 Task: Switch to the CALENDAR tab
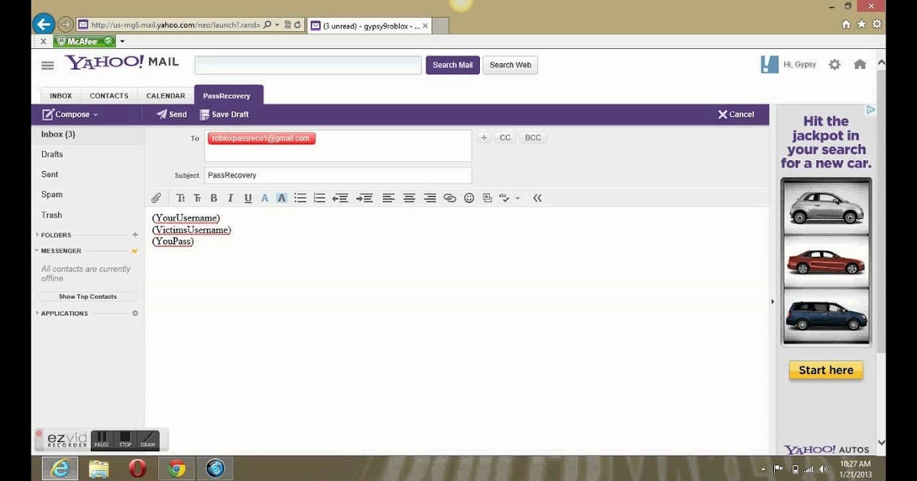click(x=166, y=96)
